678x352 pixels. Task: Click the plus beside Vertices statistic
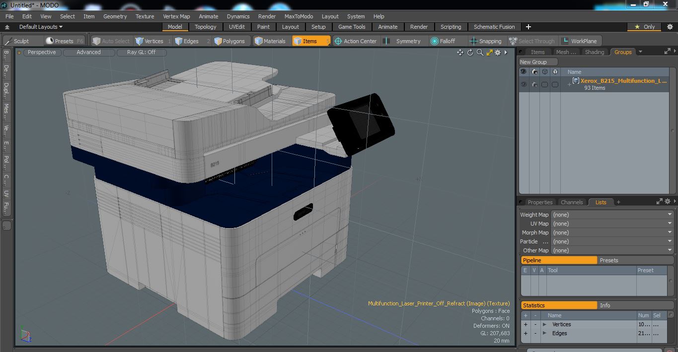526,324
